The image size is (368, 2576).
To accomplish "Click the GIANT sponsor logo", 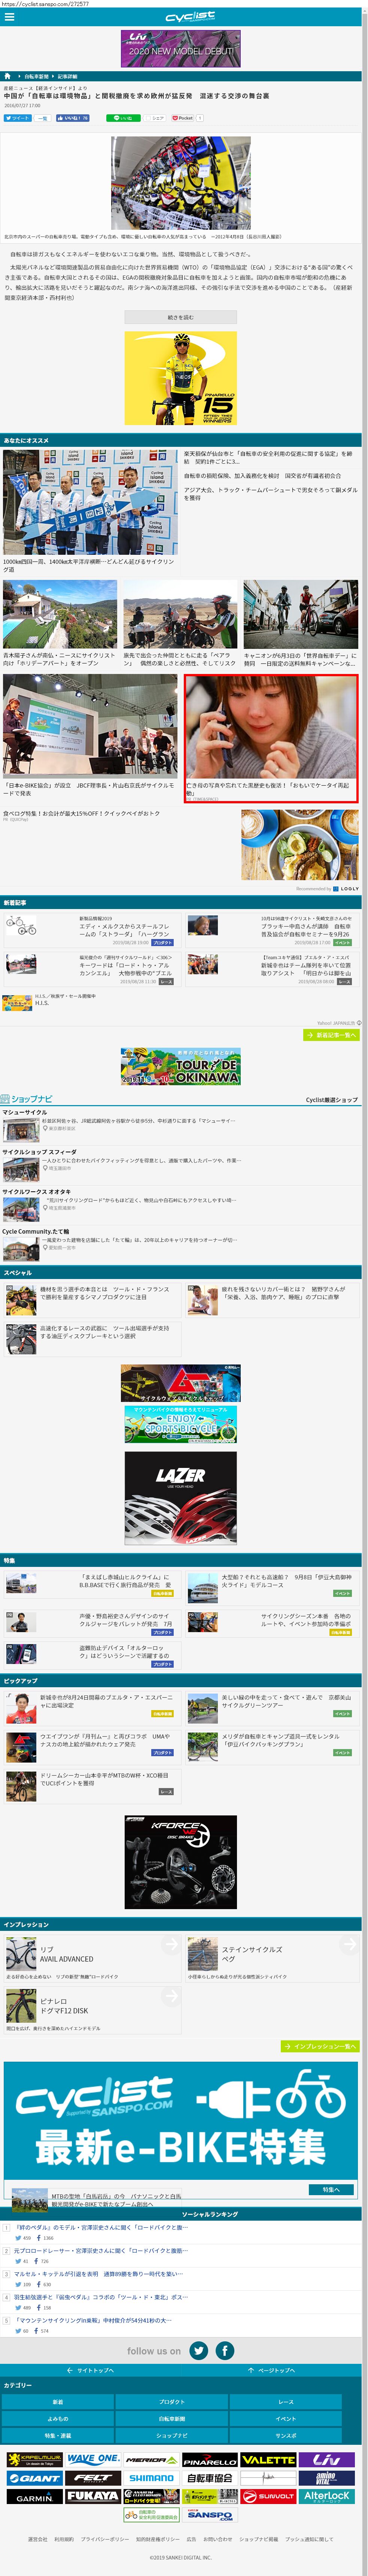I will pyautogui.click(x=35, y=2478).
